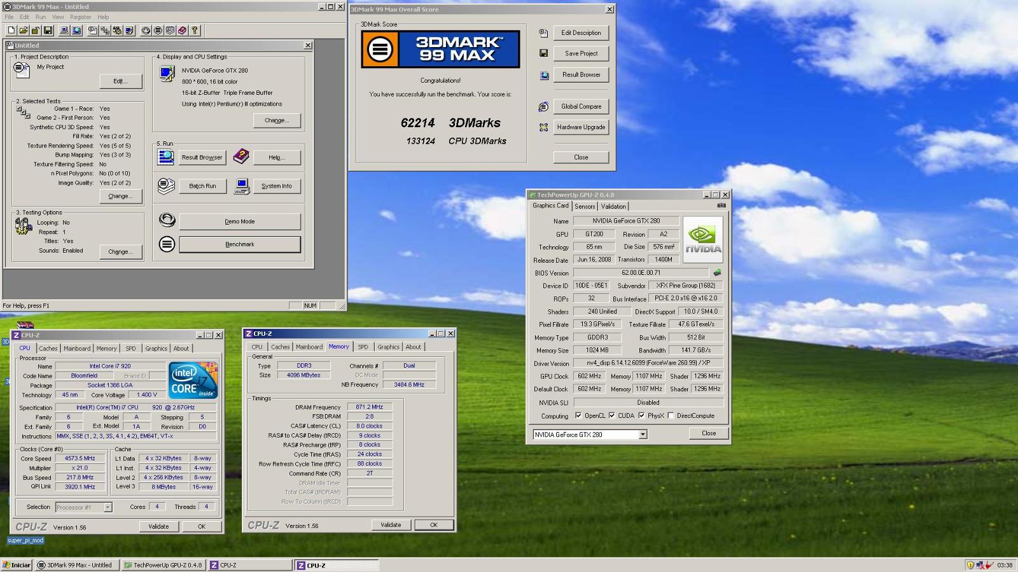This screenshot has height=572, width=1018.
Task: Click the New project toolbar icon in 3DMark
Action: (11, 30)
